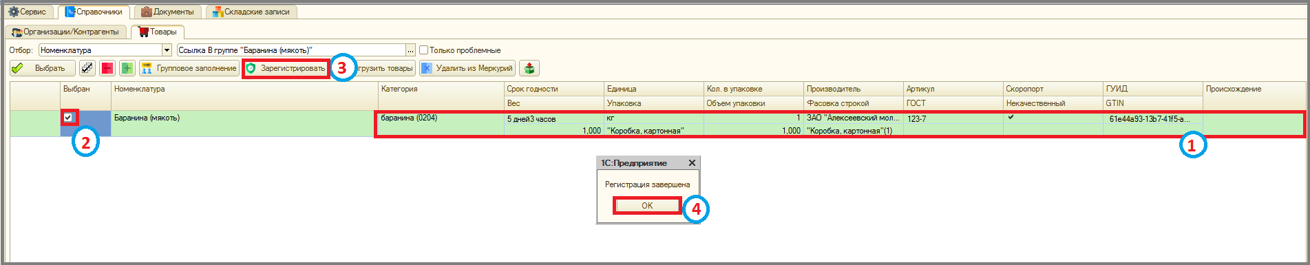Click the green box upload icon
Image resolution: width=1310 pixels, height=265 pixels.
(x=529, y=68)
